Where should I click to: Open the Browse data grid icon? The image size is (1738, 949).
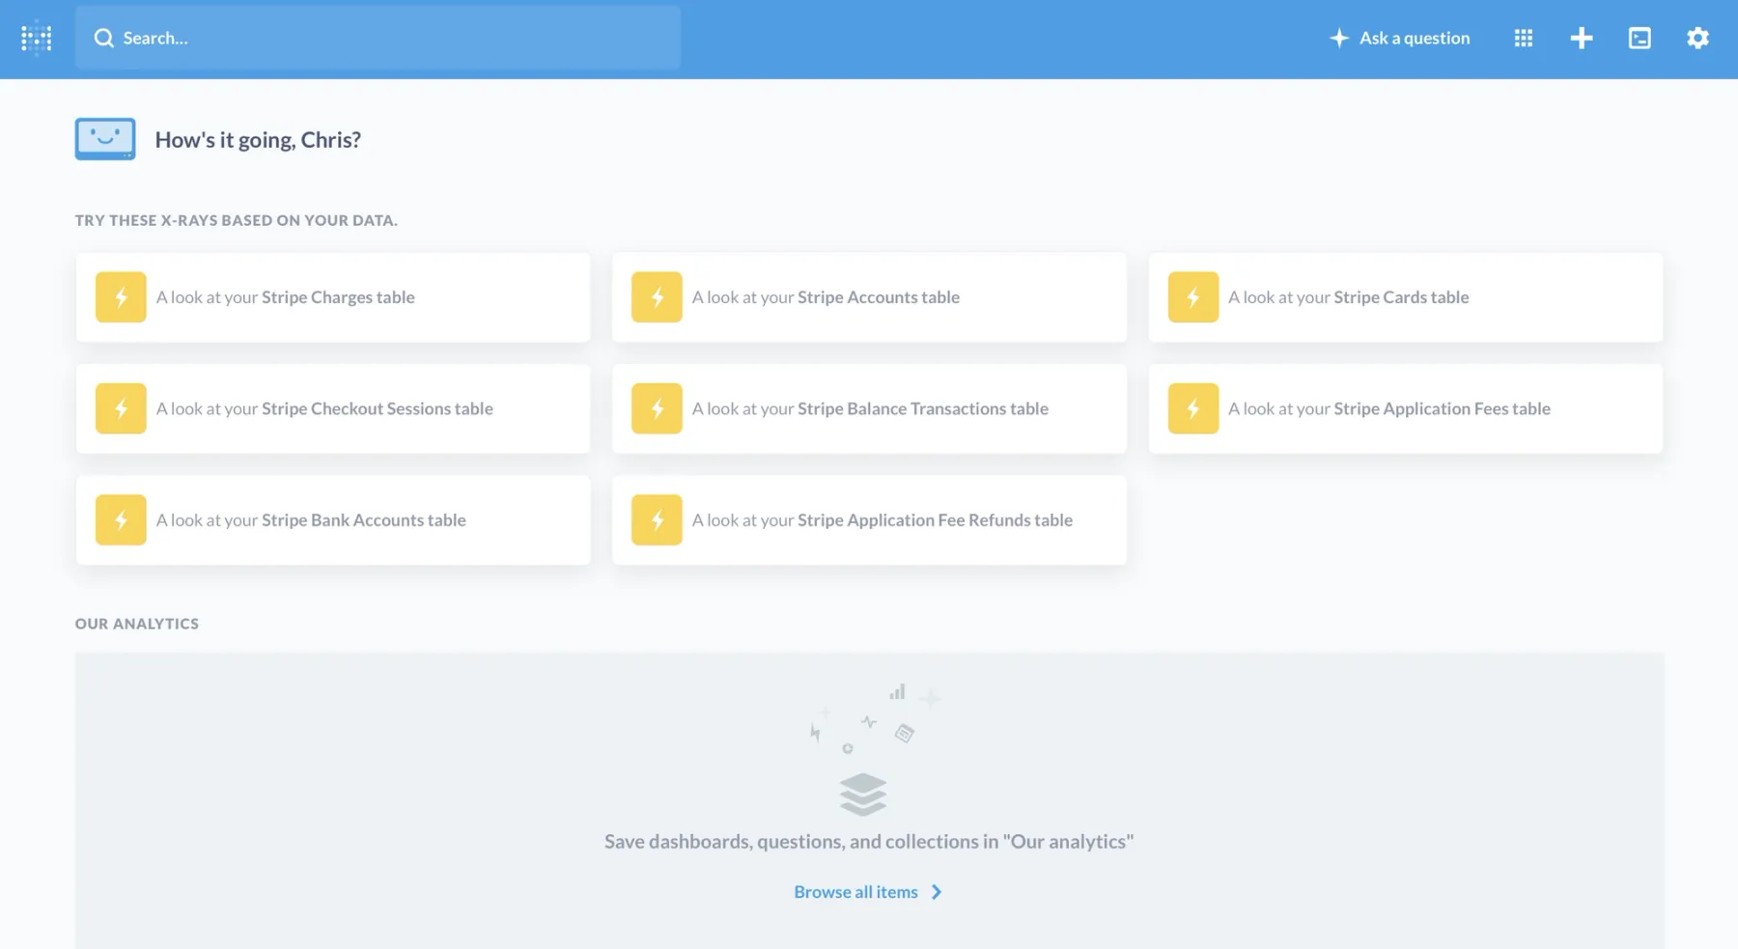point(1523,38)
